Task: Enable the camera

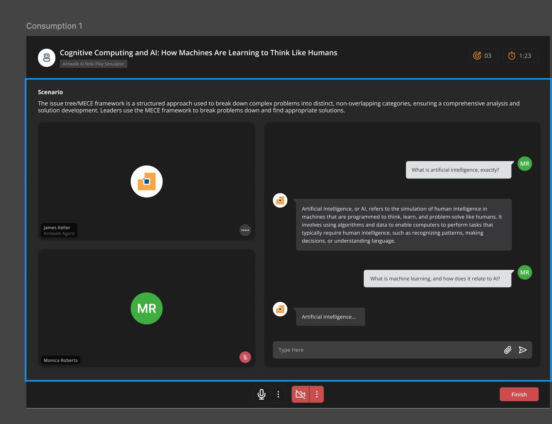Action: [x=300, y=394]
